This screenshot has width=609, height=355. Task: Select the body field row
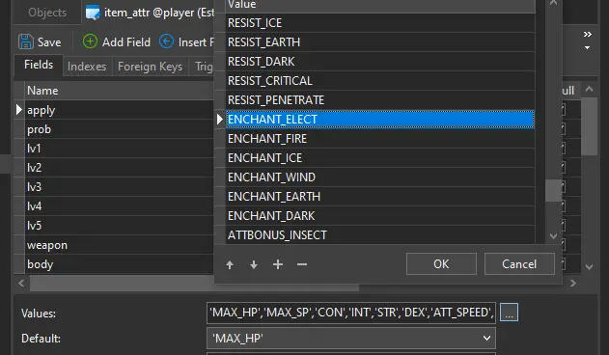[x=120, y=264]
